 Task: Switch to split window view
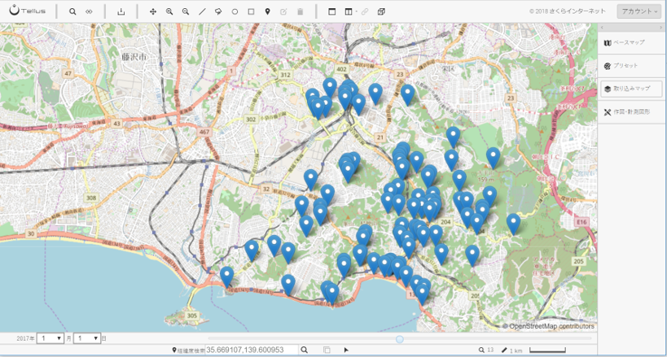point(349,11)
